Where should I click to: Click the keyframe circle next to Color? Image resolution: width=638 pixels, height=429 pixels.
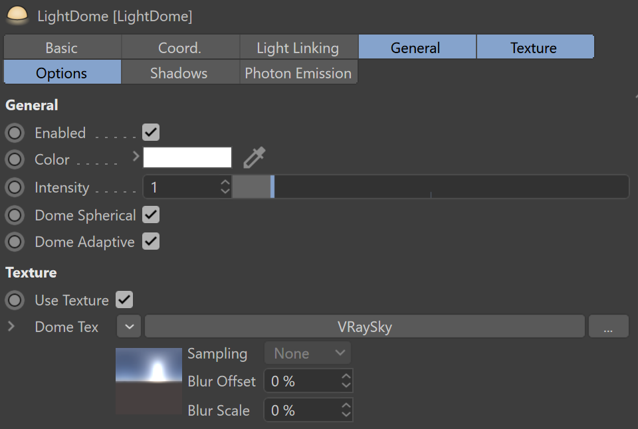click(15, 159)
